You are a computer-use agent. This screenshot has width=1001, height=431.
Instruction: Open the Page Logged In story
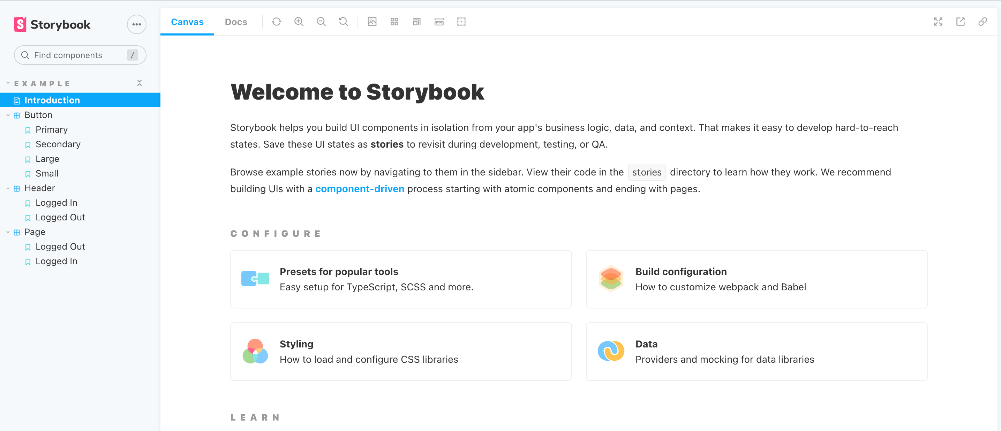[57, 261]
